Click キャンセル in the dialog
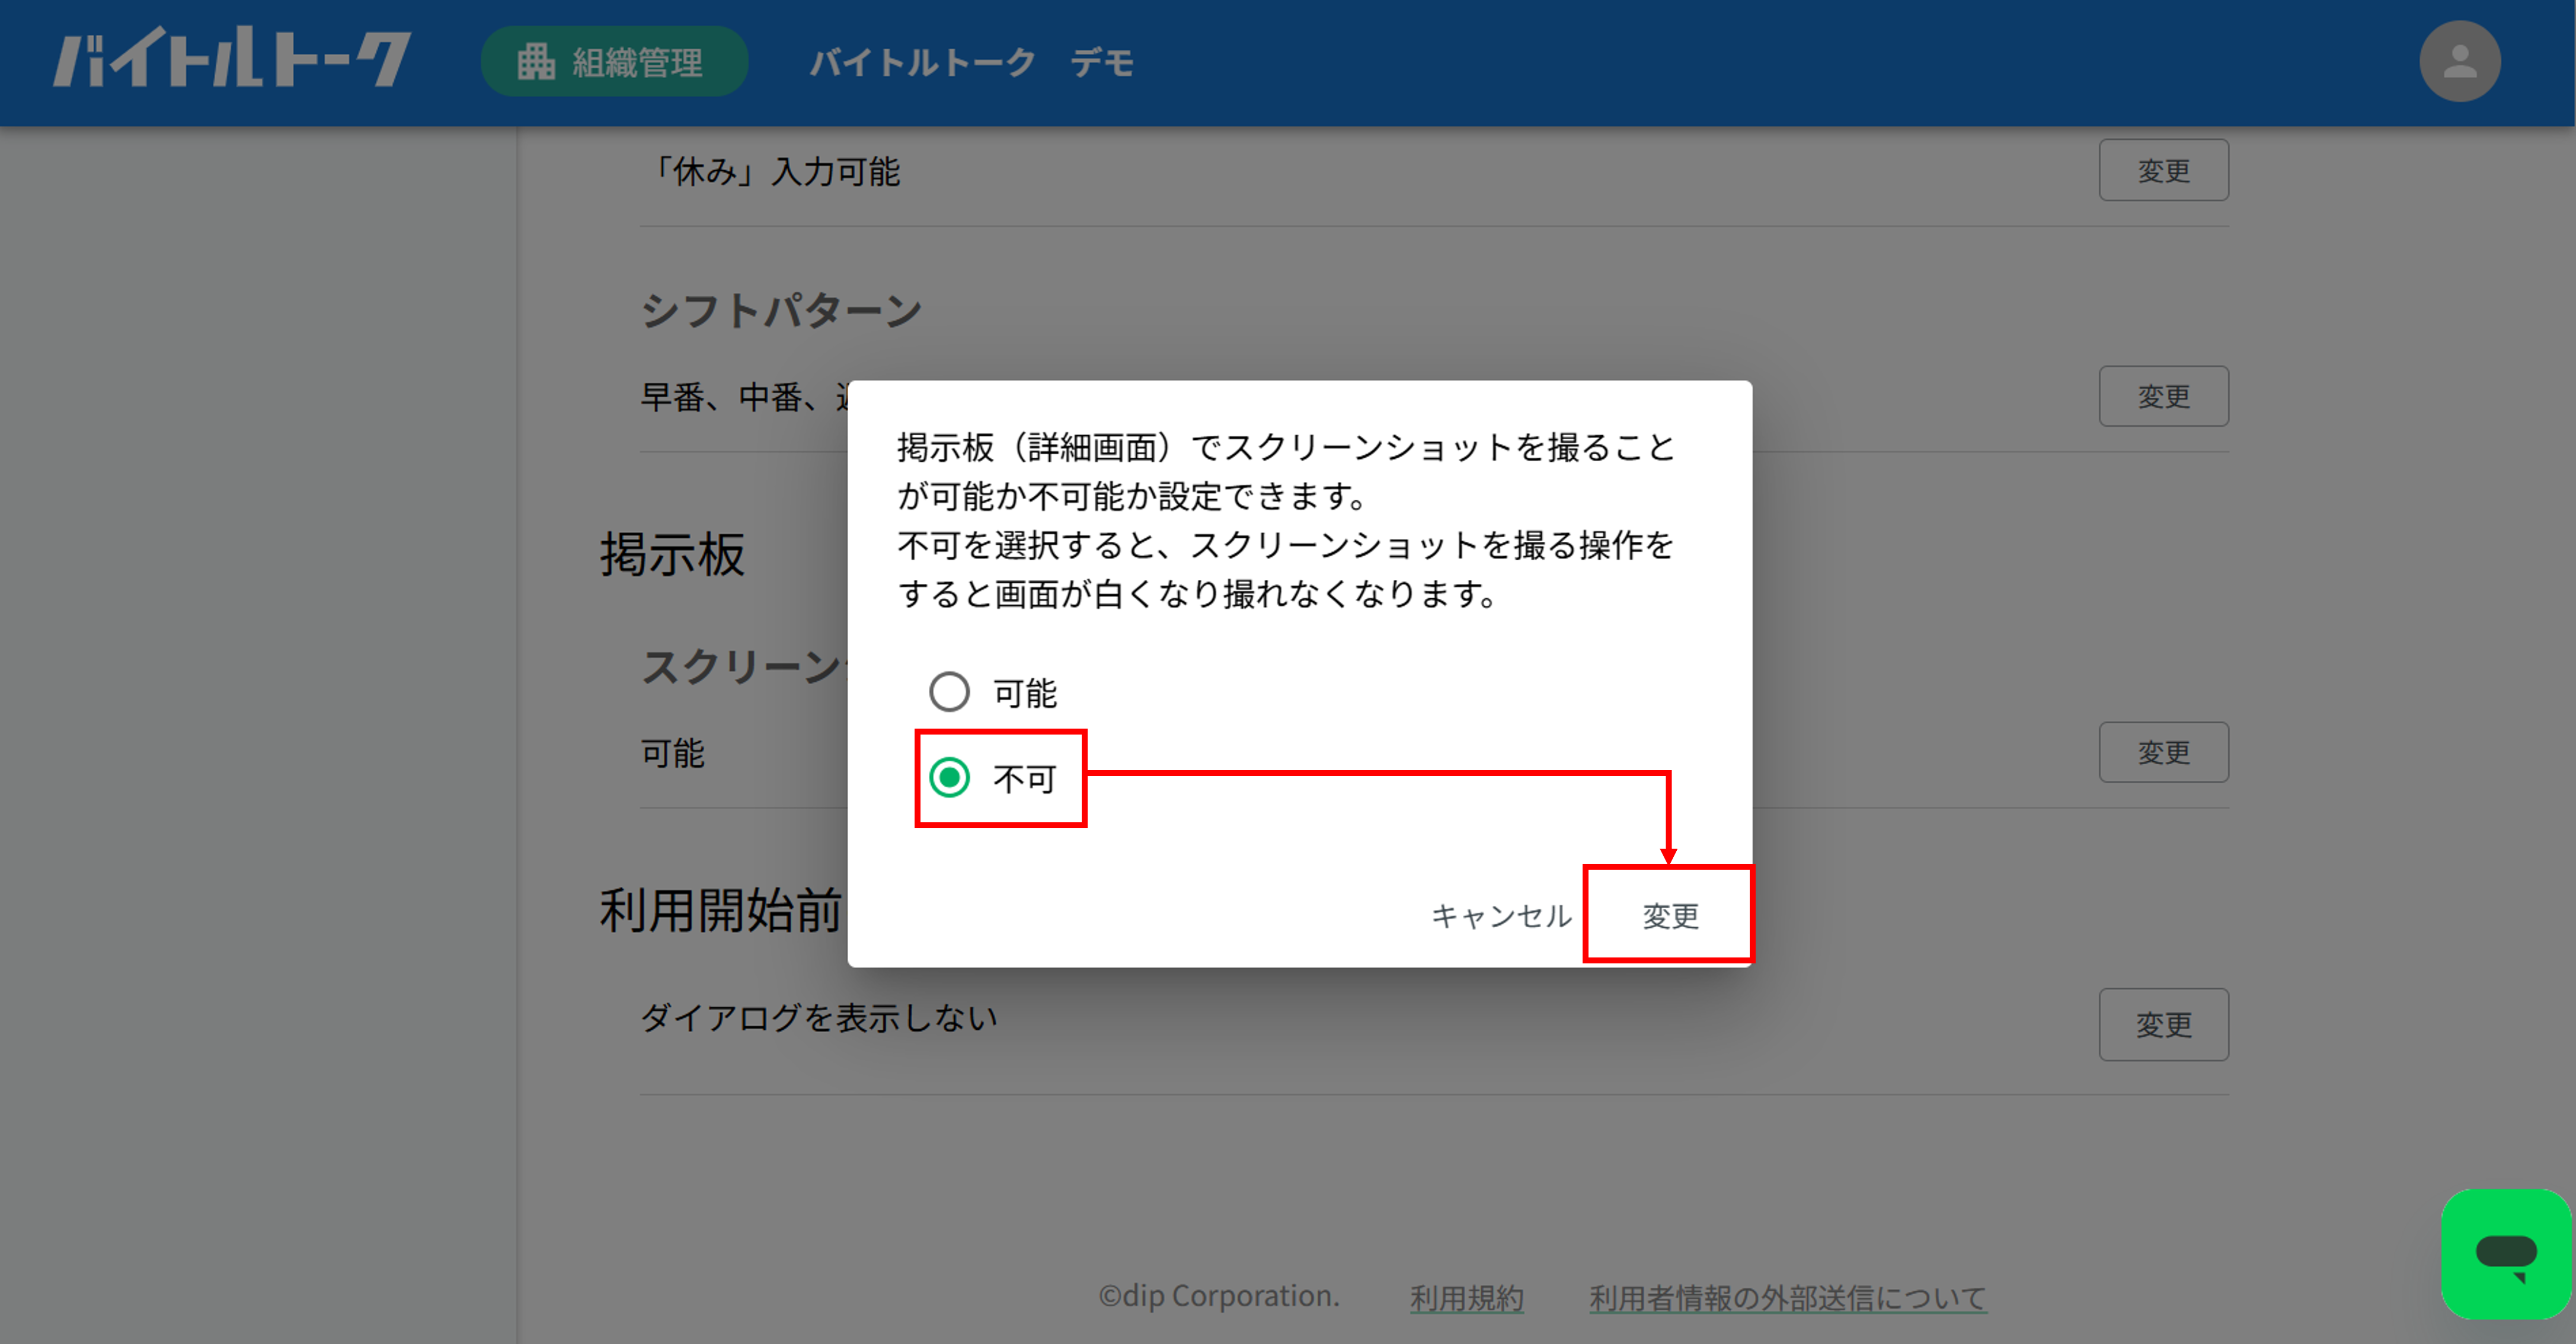The height and width of the screenshot is (1344, 2576). coord(1501,915)
